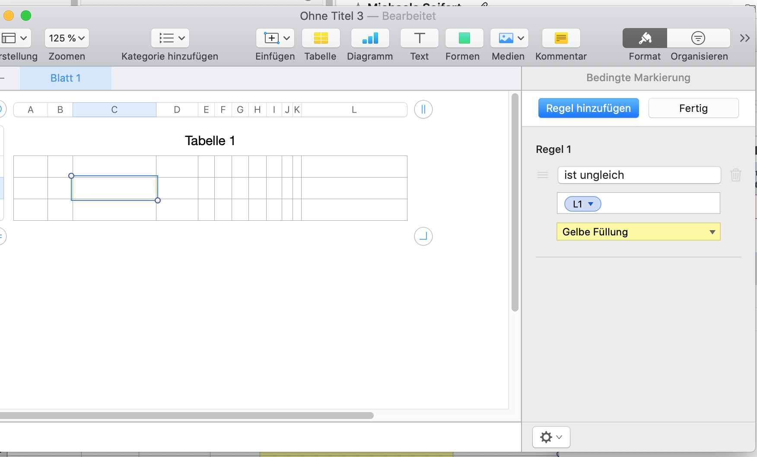Open the Kategorie hinzufügen dropdown
This screenshot has height=457, width=757.
click(x=170, y=38)
